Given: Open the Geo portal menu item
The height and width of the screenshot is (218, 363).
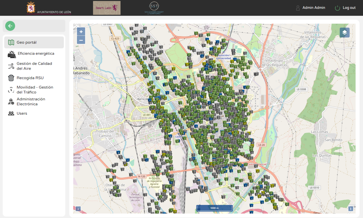Looking at the screenshot, I should (34, 42).
